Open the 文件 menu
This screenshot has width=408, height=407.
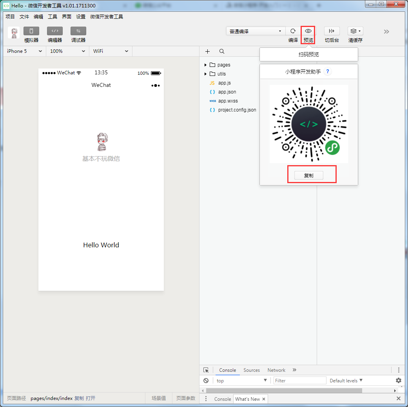24,17
